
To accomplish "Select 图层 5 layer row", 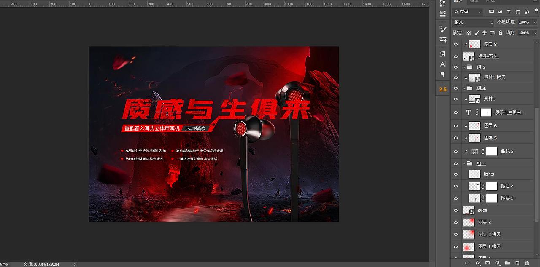I will (493, 138).
